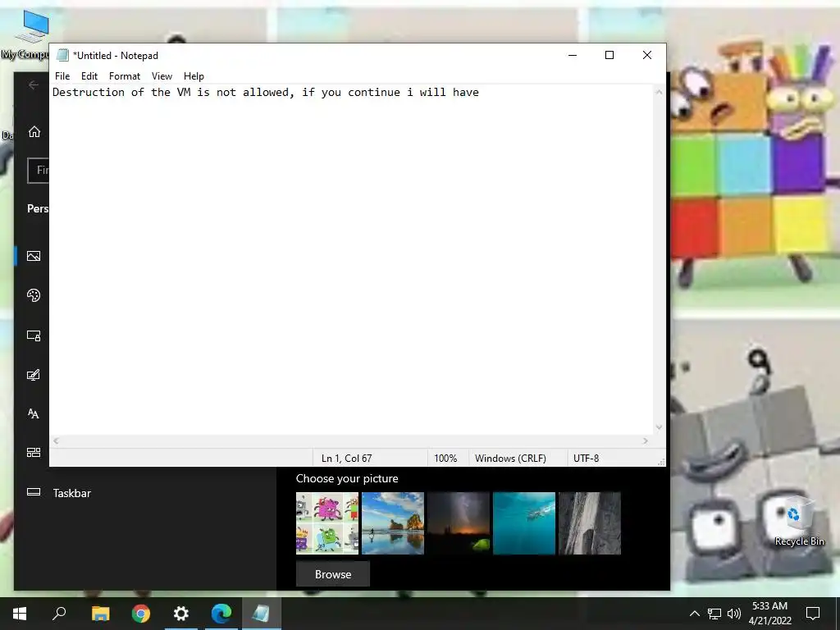Click the UTF-8 encoding status entry

[x=586, y=458]
